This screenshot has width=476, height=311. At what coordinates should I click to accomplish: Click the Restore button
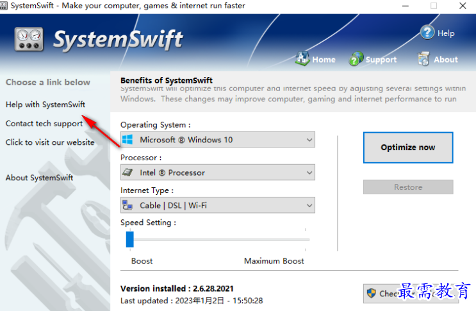pos(408,187)
